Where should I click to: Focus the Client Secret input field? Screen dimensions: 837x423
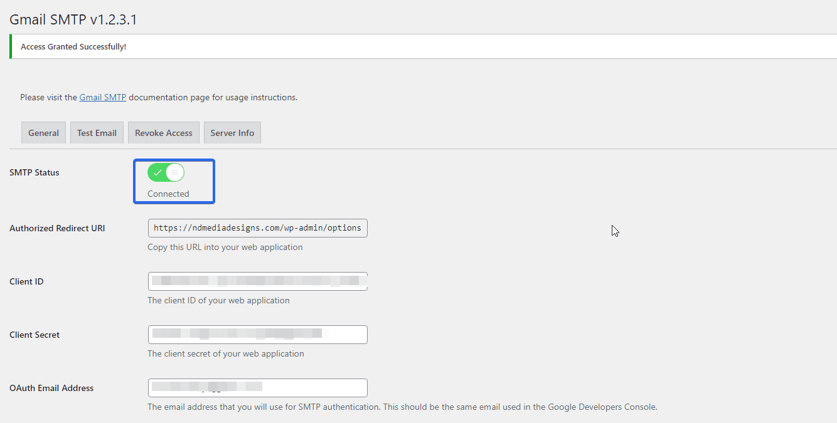tap(257, 335)
